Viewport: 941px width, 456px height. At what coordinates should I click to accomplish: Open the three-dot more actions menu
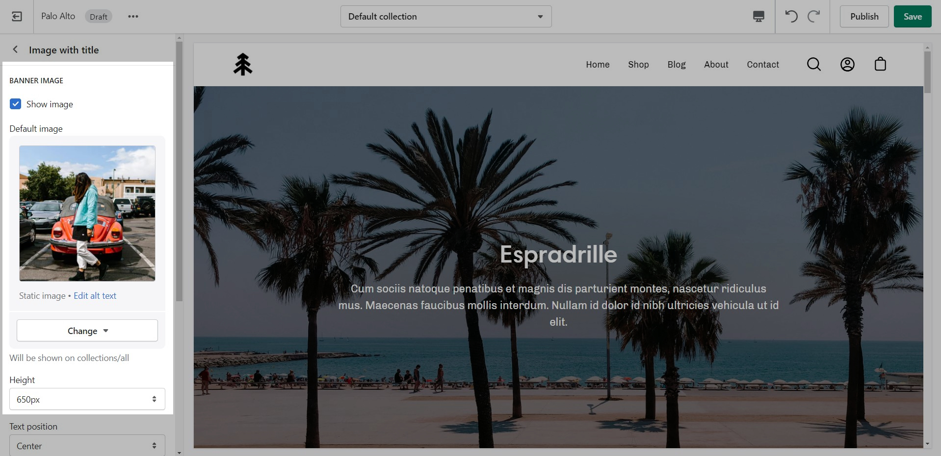(x=133, y=17)
